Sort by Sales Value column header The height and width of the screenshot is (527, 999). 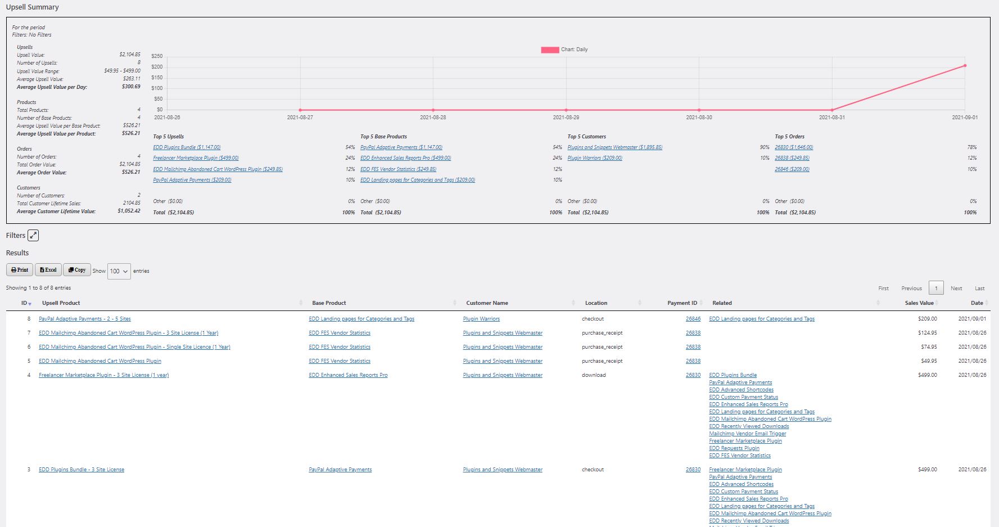(x=919, y=303)
